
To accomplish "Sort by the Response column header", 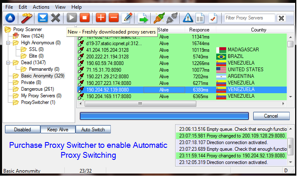I will click(199, 30).
